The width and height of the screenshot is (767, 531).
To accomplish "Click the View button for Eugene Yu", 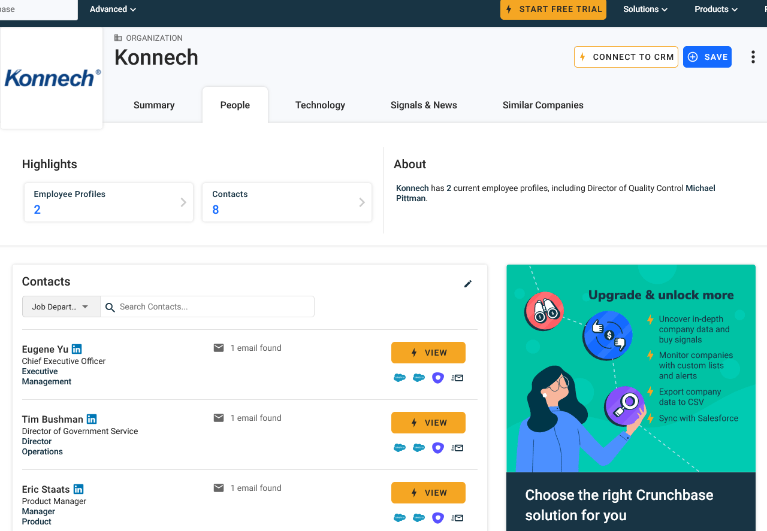I will click(428, 353).
